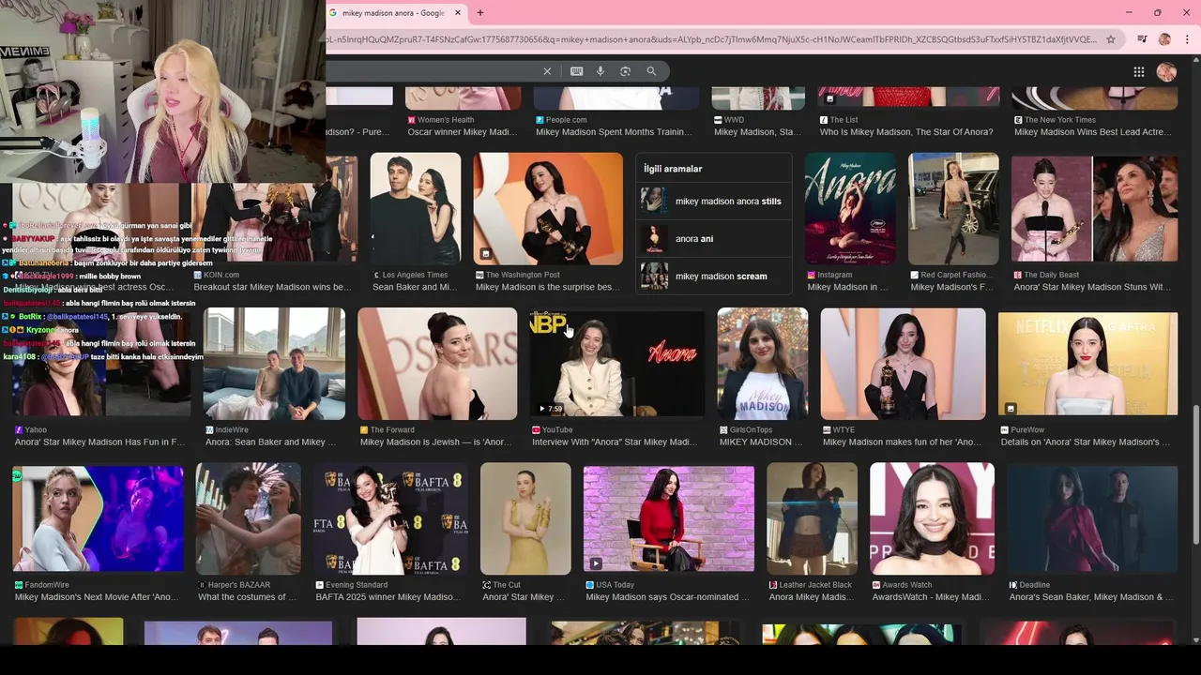This screenshot has height=675, width=1201.
Task: Select related search anora ani
Action: (713, 239)
